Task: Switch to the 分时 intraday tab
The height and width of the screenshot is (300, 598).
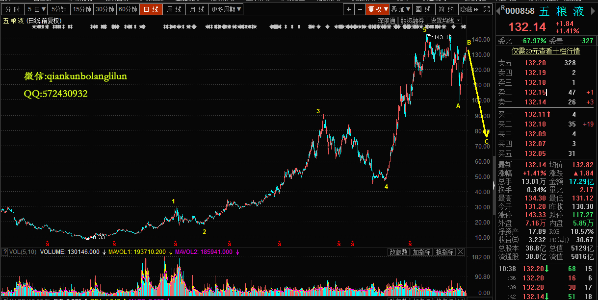Action: tap(13, 9)
